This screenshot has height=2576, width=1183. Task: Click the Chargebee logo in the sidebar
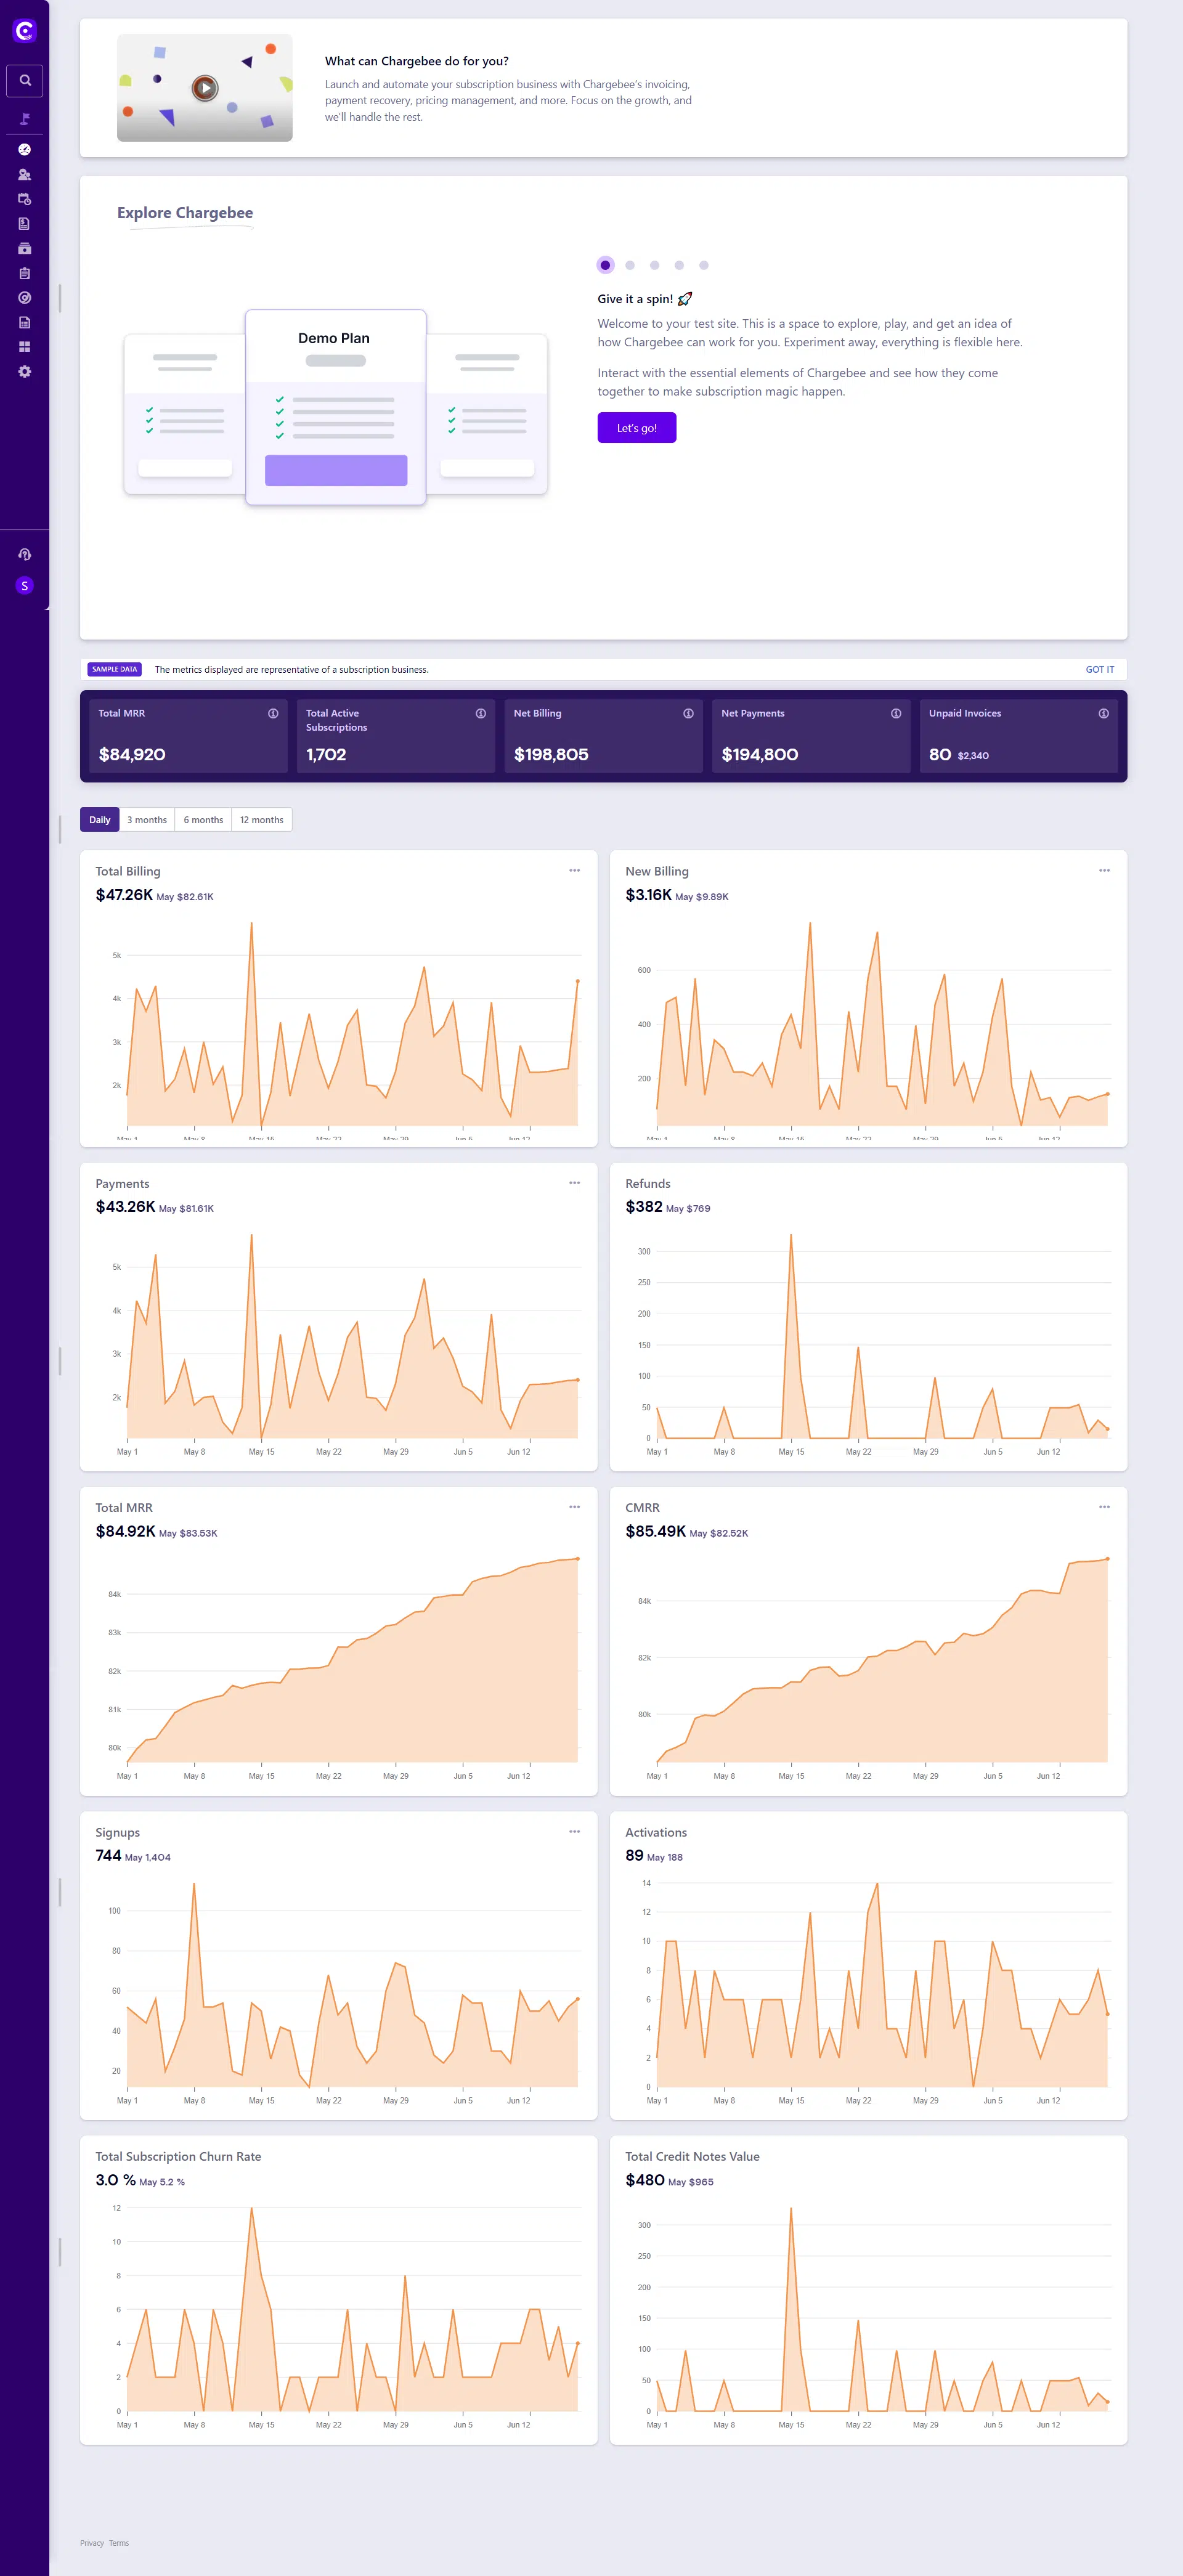point(24,31)
